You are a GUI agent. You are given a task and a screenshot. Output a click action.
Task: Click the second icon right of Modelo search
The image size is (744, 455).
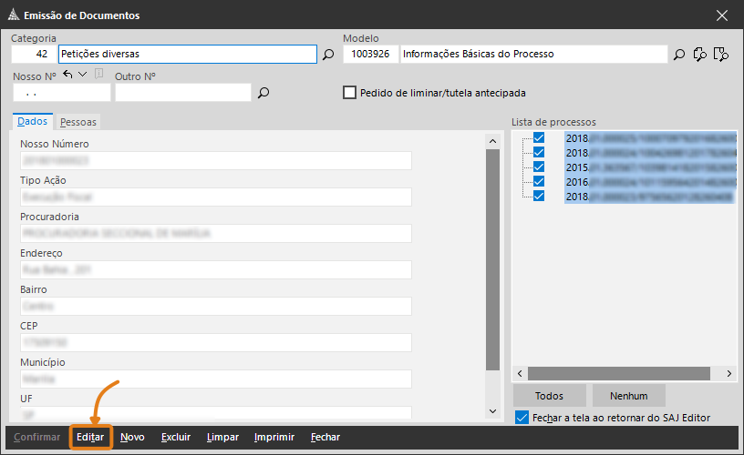(700, 55)
